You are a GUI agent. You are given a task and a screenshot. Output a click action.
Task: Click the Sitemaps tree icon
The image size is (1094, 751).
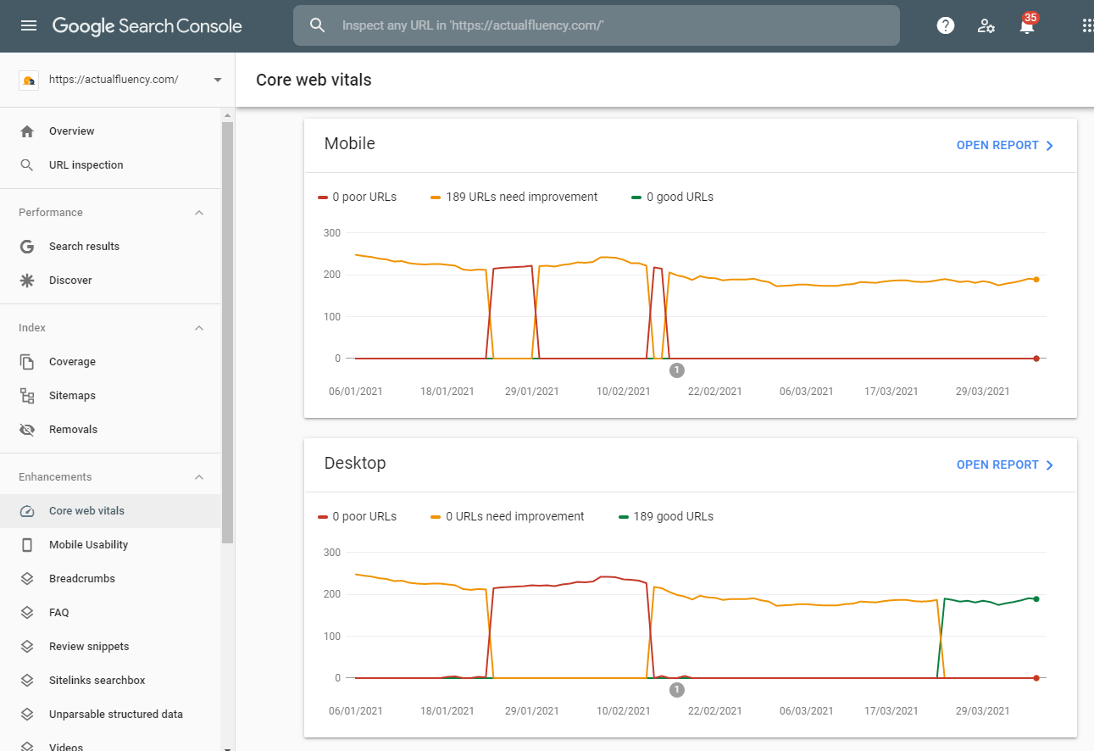(x=27, y=396)
